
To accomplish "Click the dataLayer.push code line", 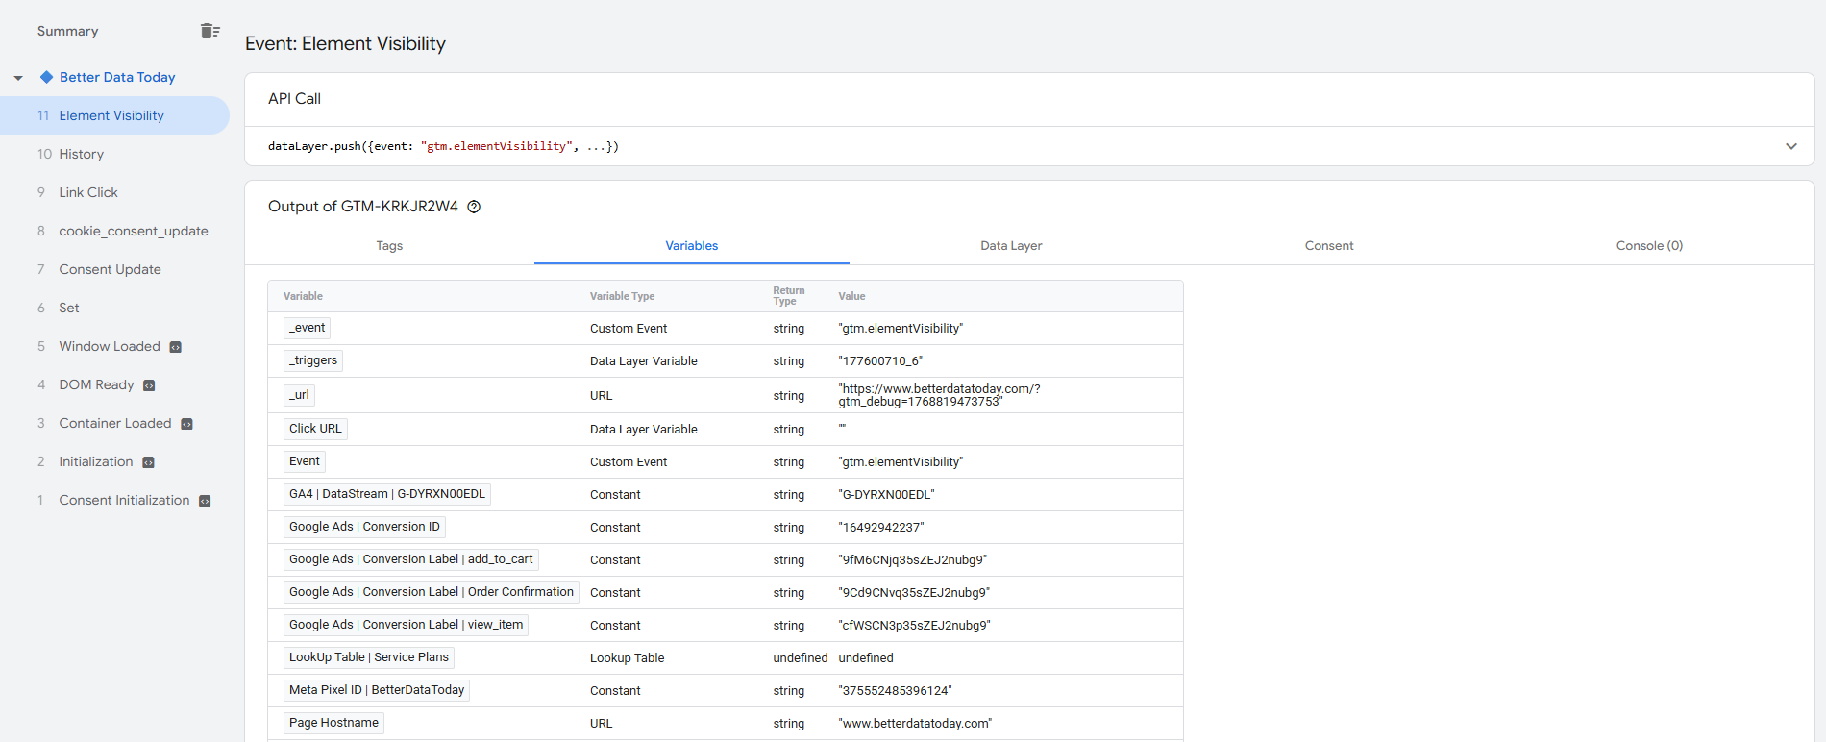I will point(443,146).
